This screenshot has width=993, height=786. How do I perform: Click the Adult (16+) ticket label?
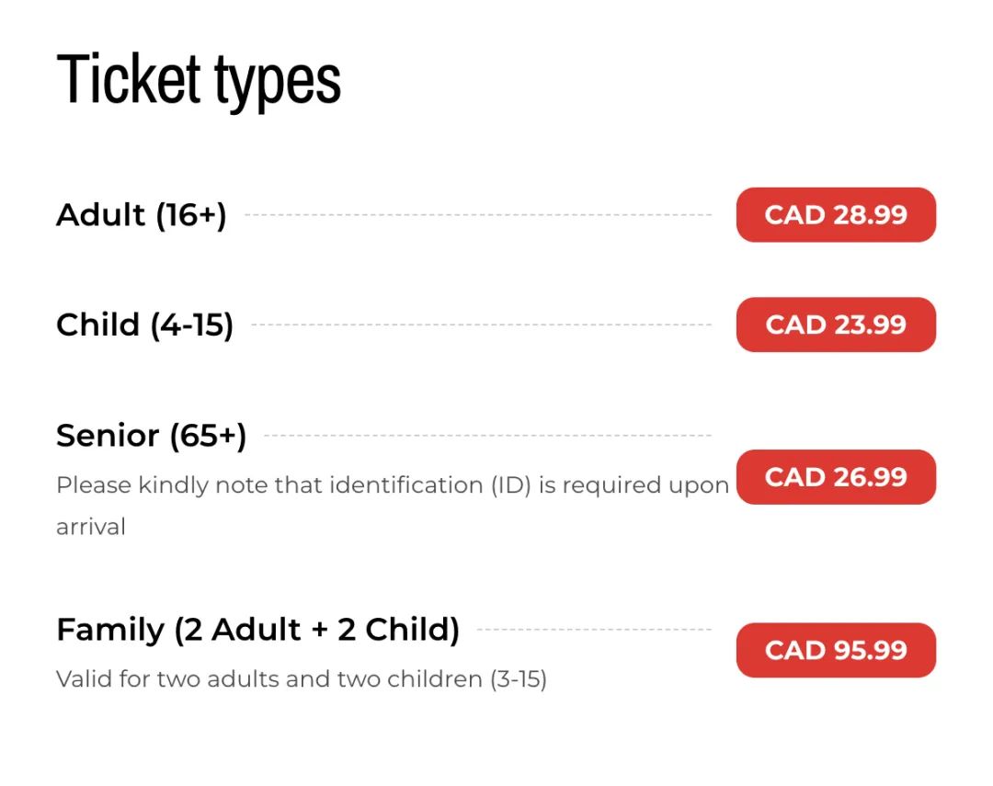[x=142, y=215]
